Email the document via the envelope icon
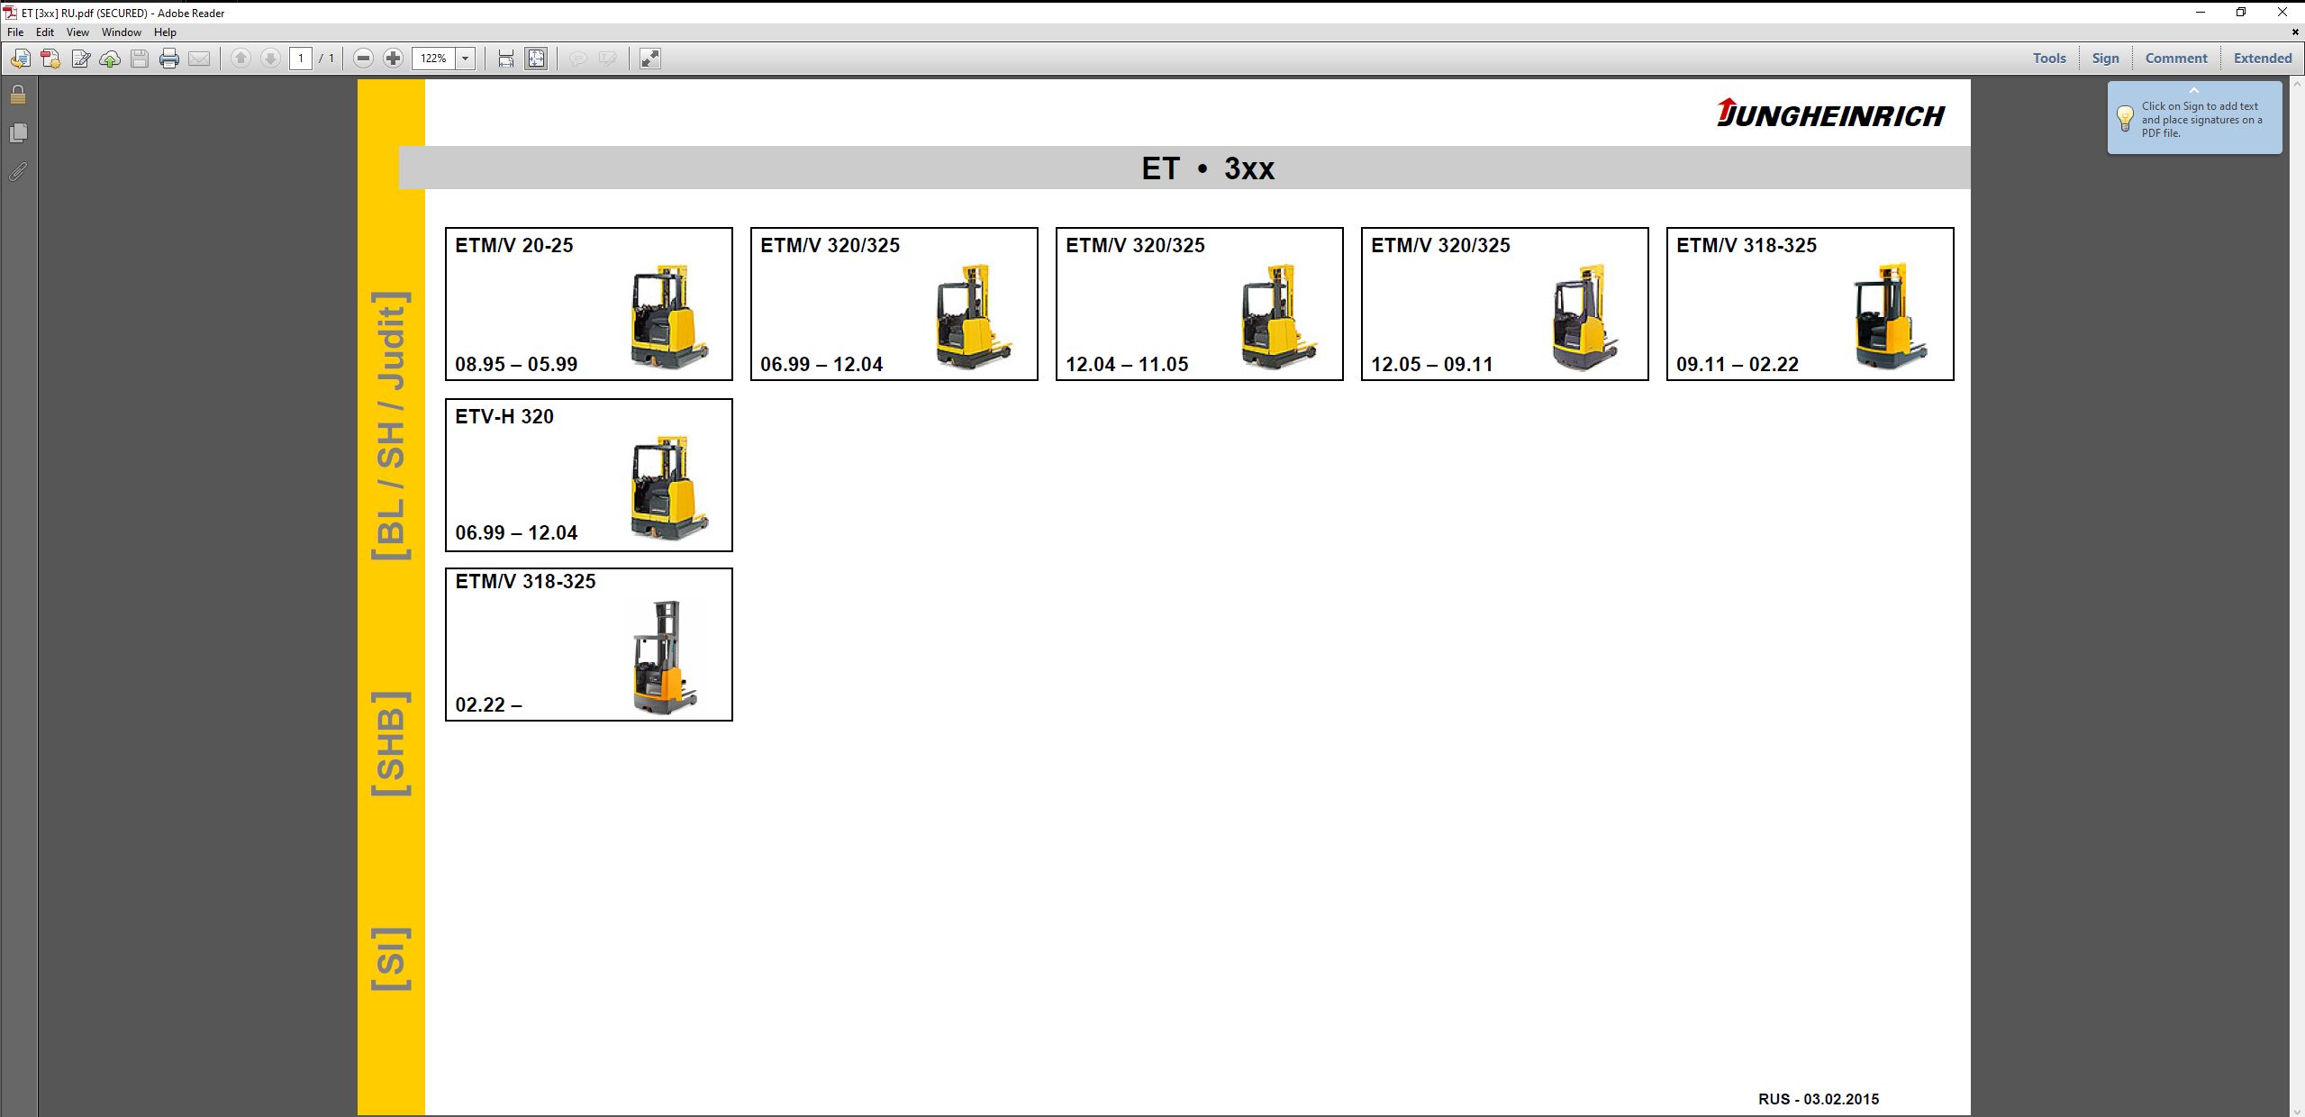Image resolution: width=2305 pixels, height=1117 pixels. (199, 59)
